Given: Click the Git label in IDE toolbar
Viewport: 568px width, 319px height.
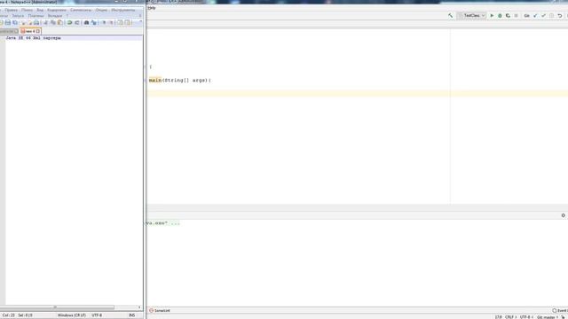Looking at the screenshot, I should tap(526, 16).
